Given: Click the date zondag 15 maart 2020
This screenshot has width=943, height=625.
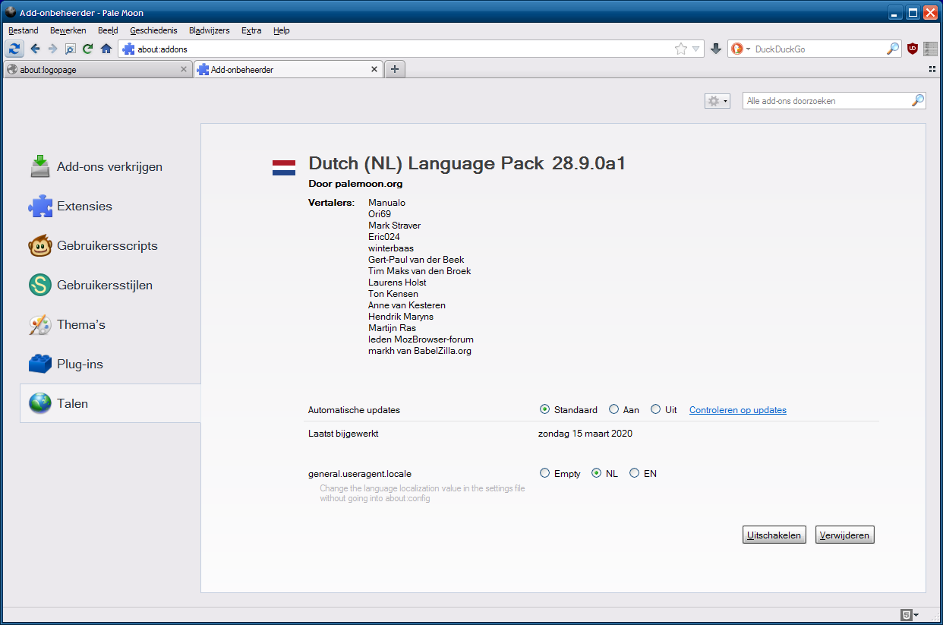Looking at the screenshot, I should (585, 434).
